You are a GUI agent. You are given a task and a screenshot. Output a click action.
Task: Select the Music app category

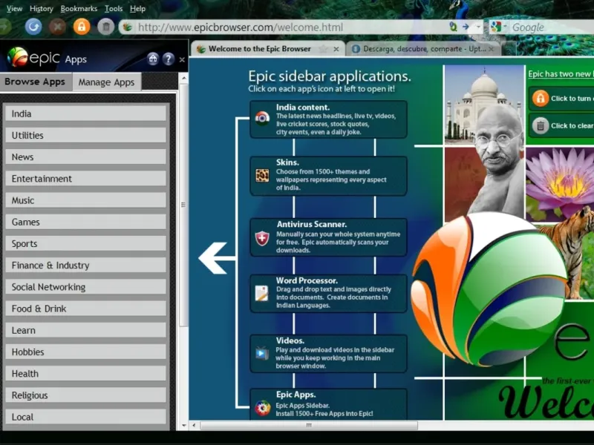(x=85, y=200)
